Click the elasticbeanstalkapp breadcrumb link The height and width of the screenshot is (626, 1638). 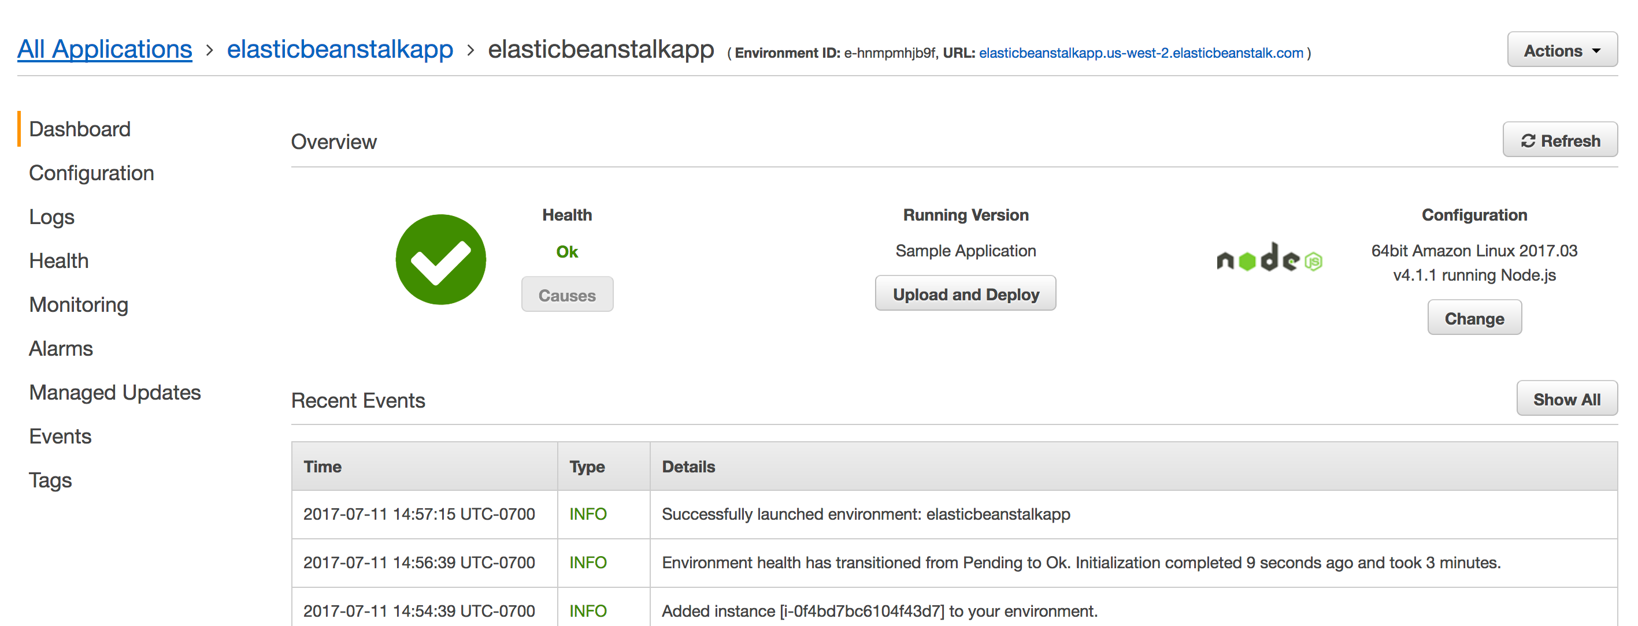tap(340, 50)
